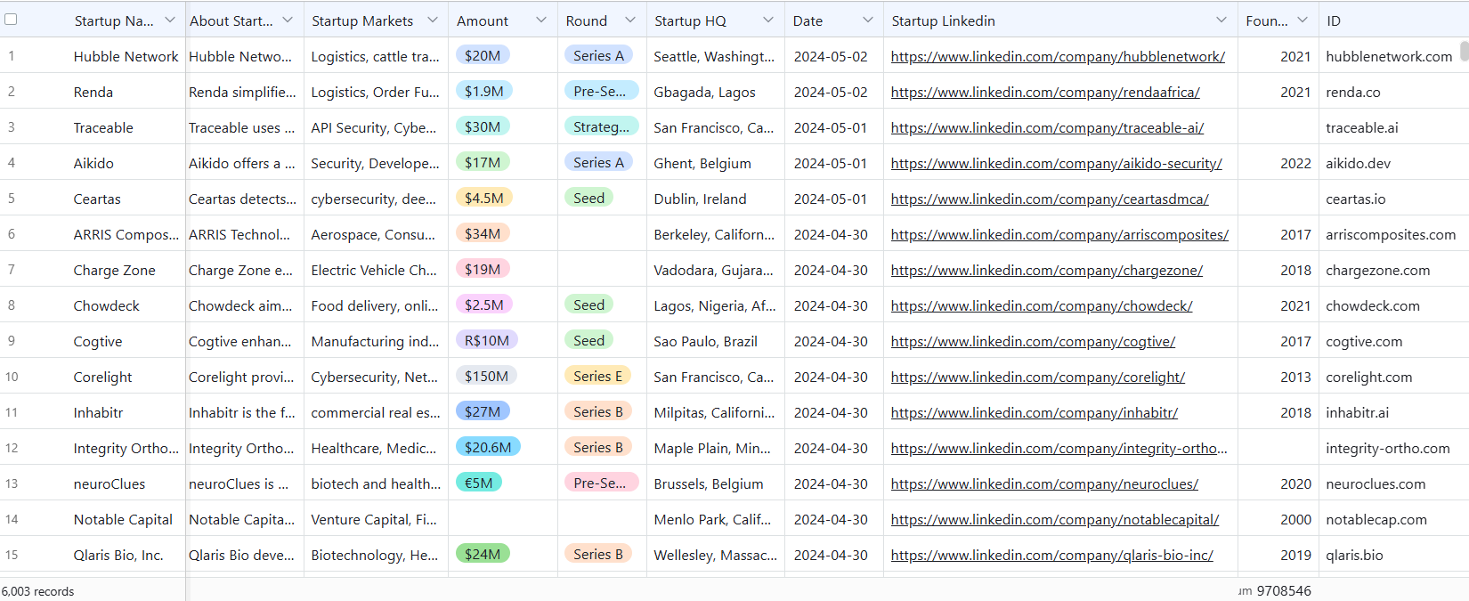1469x601 pixels.
Task: Select the Startup Name cell 'Hubble Network'
Action: click(126, 56)
